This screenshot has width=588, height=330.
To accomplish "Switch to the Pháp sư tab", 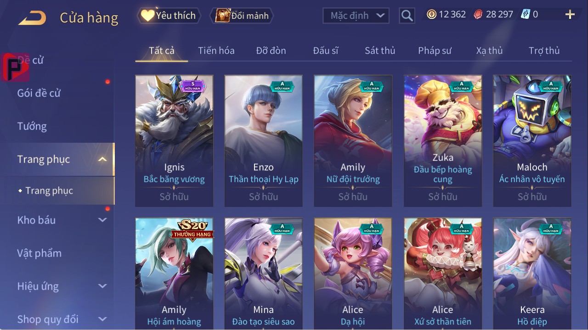I will click(x=435, y=50).
